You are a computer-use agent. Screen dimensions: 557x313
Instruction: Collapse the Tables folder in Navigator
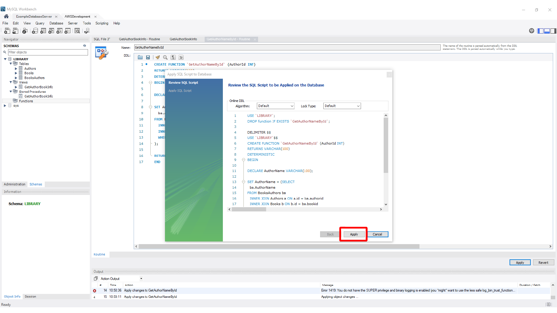tap(11, 63)
